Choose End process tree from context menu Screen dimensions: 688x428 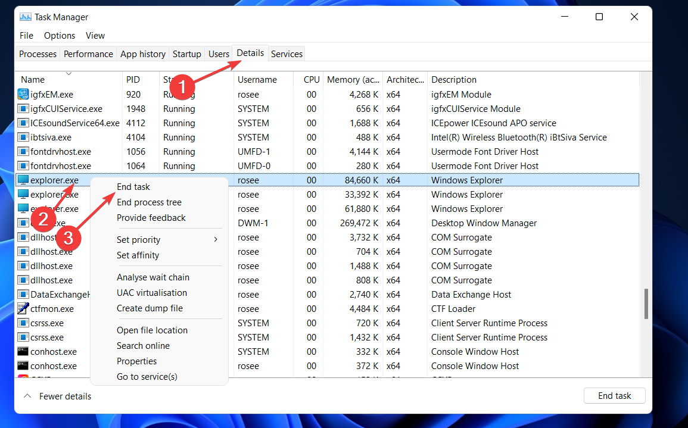click(148, 202)
